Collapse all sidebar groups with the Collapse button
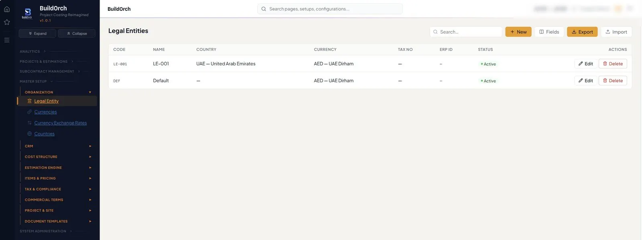Screen dimensions: 642x240 pyautogui.click(x=77, y=33)
